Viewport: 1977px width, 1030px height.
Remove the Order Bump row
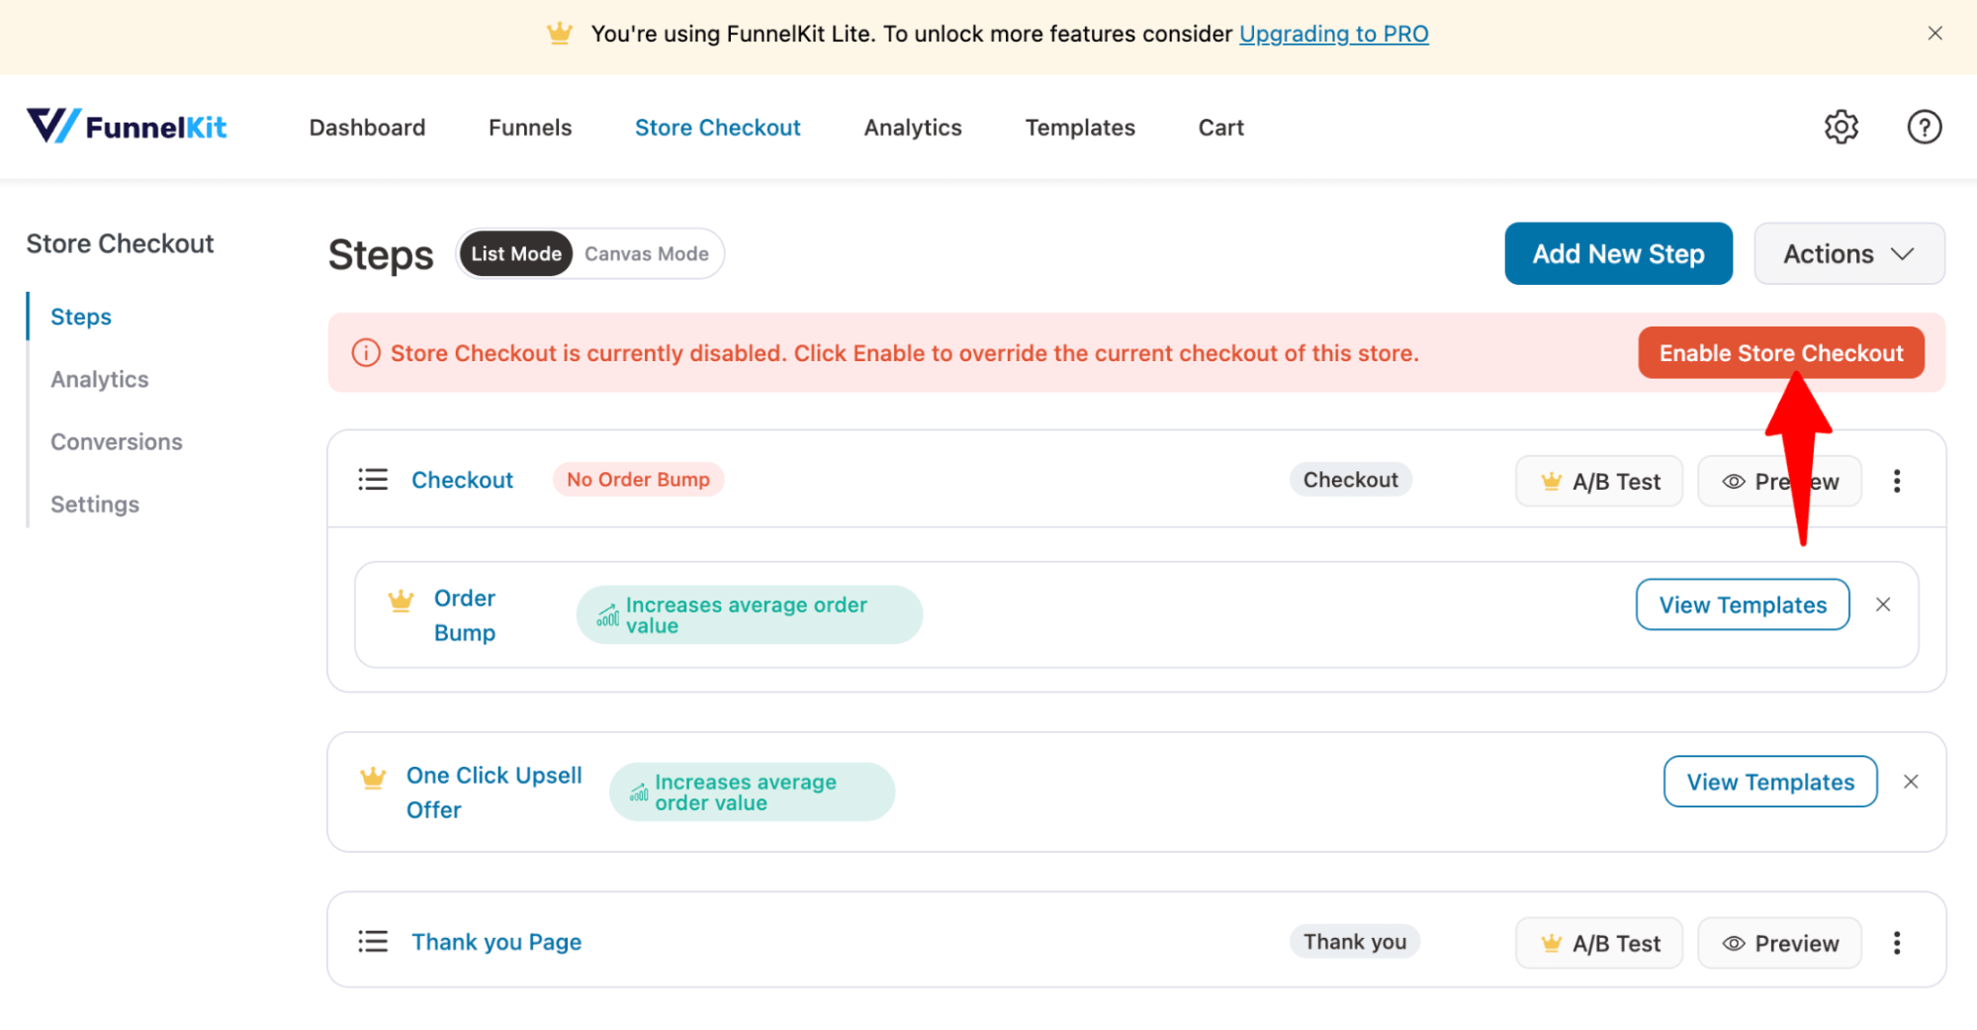[1883, 605]
